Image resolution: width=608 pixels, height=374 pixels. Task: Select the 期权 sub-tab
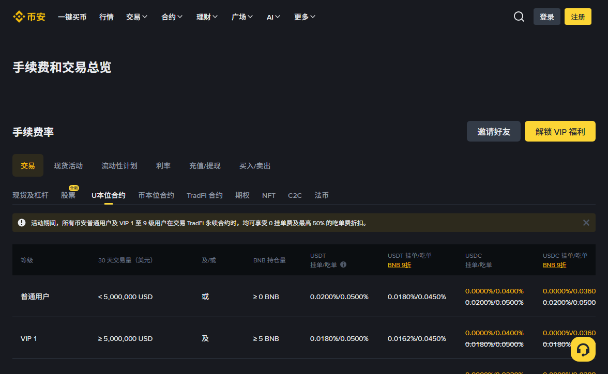tap(242, 195)
